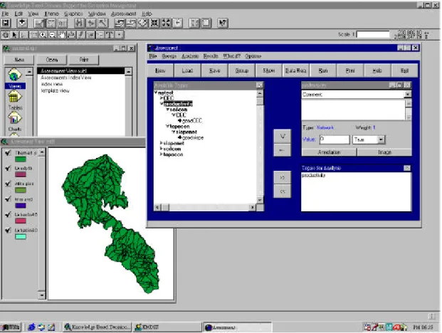Select the Pan hand tool

[x=62, y=35]
